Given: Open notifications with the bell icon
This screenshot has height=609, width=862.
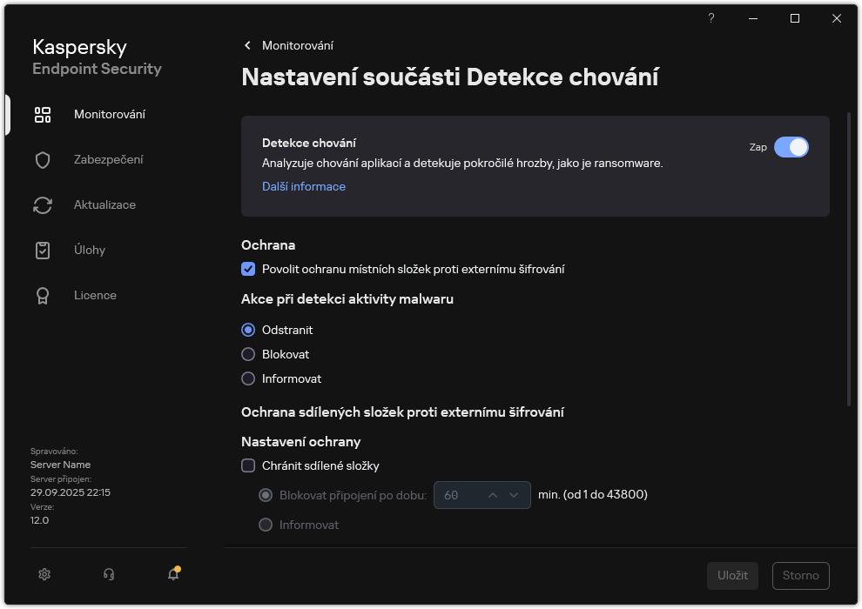Looking at the screenshot, I should (173, 574).
